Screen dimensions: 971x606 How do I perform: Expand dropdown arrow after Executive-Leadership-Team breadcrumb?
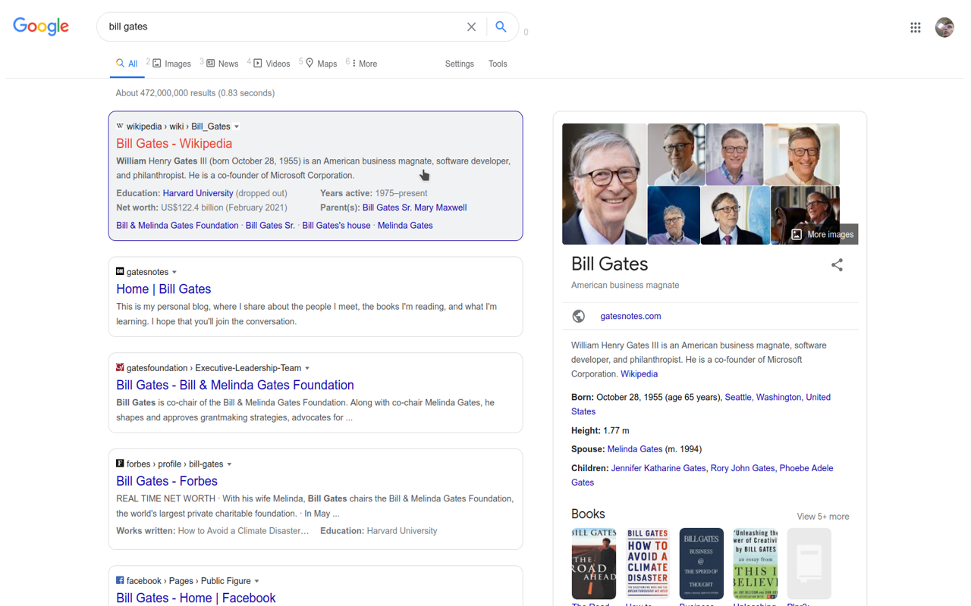coord(307,368)
